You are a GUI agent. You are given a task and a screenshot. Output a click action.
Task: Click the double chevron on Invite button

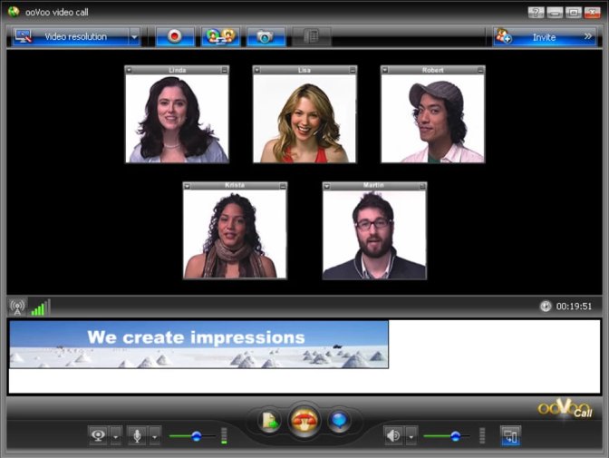click(x=588, y=36)
